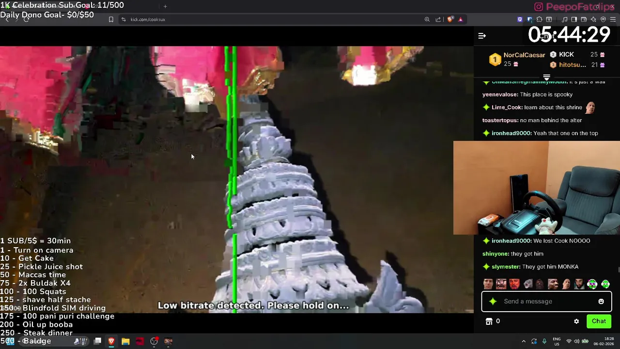
Task: Click the webcam overlay video
Action: 537,188
